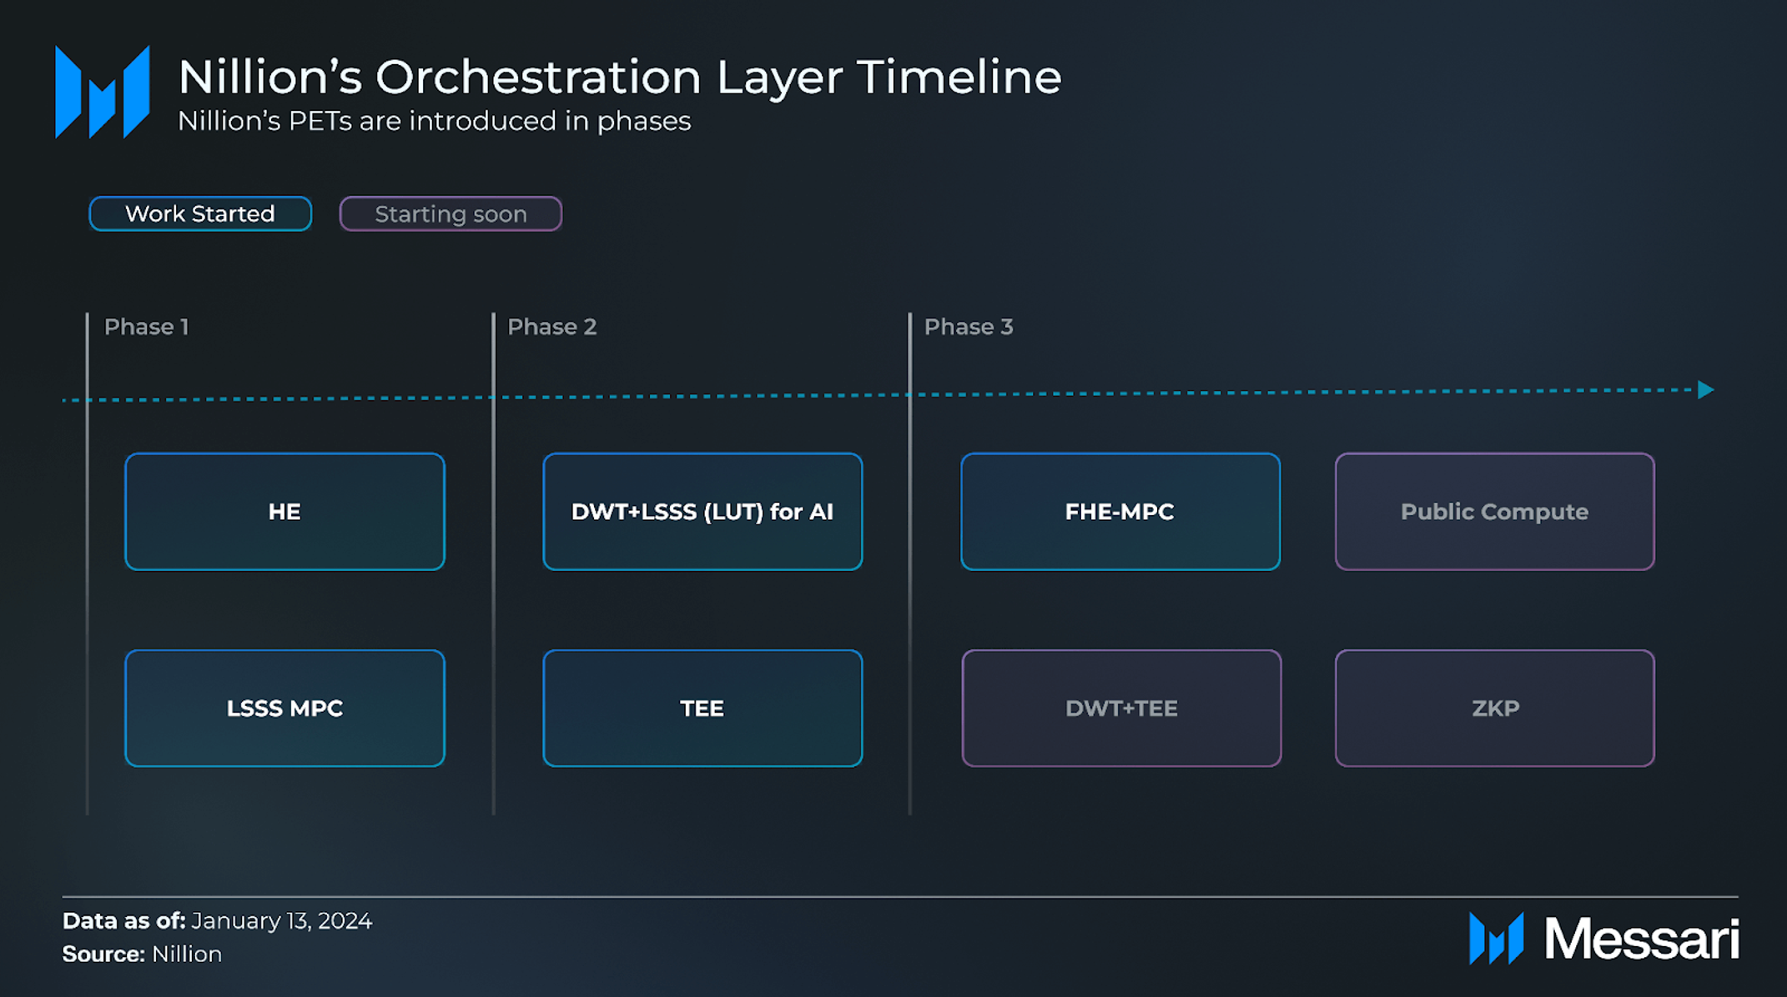This screenshot has width=1787, height=997.
Task: Select the Public Compute box
Action: (1494, 512)
